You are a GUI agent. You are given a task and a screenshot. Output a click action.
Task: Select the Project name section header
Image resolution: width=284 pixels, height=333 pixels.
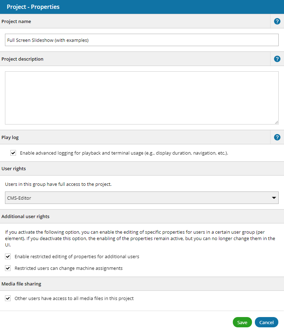16,21
